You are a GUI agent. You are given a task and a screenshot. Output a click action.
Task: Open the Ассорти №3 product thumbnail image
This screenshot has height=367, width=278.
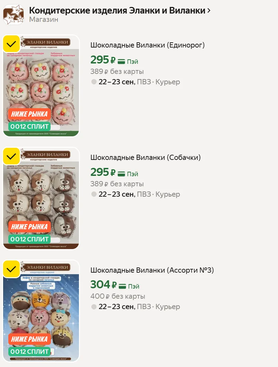coord(41,311)
